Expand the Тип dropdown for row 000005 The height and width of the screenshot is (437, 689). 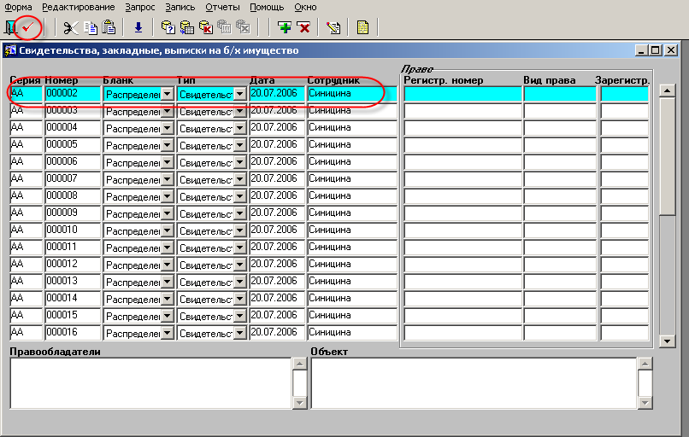(239, 145)
